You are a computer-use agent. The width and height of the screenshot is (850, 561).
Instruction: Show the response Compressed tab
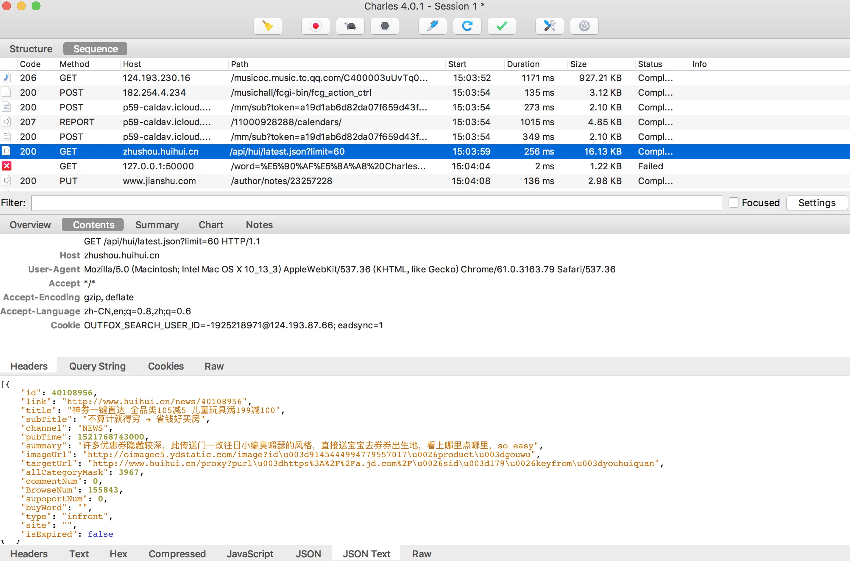[177, 554]
